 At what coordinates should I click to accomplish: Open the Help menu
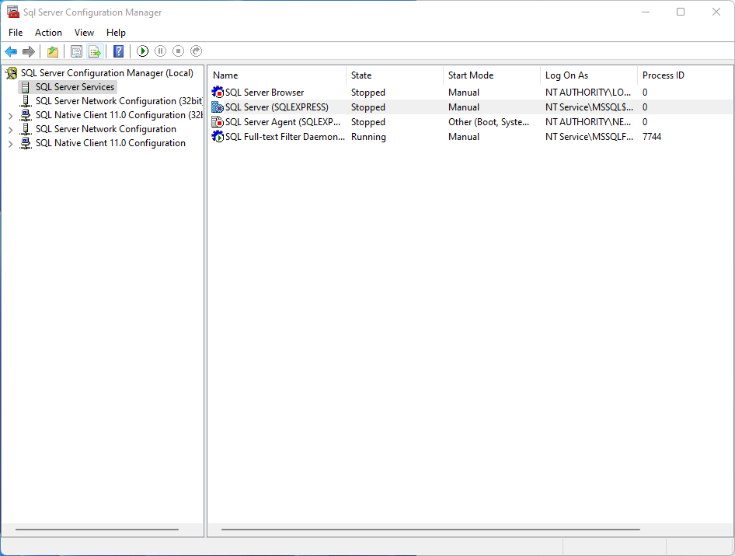(x=116, y=33)
